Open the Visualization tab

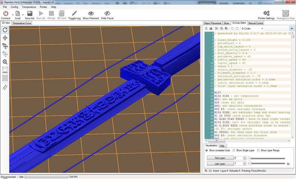point(211,145)
